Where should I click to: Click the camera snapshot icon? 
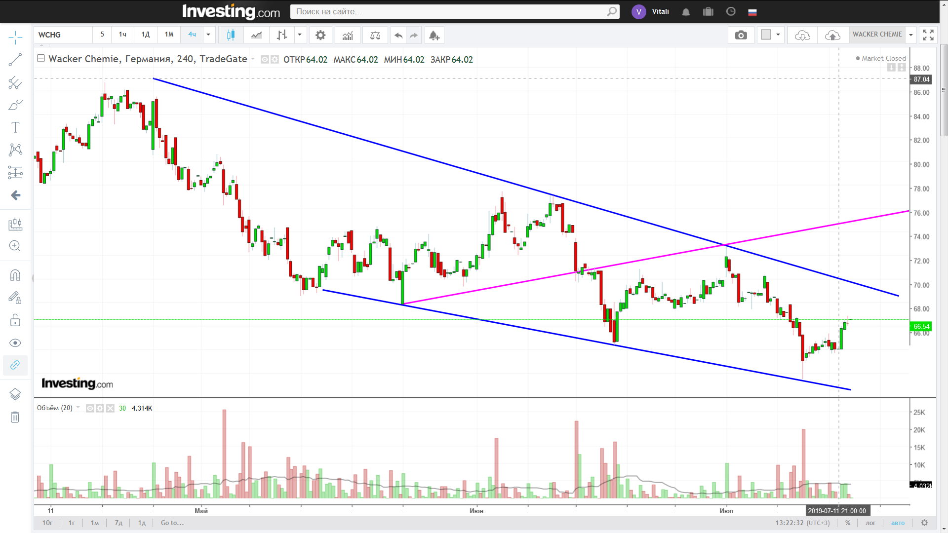[741, 35]
